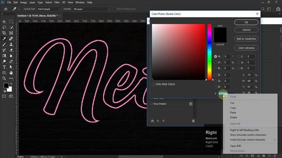Click the Home icon in options bar
This screenshot has width=282, height=158.
pos(6,9)
